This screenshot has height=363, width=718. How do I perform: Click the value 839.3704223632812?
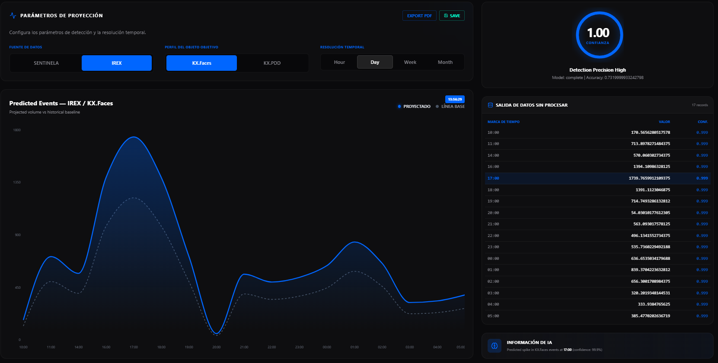[651, 270]
